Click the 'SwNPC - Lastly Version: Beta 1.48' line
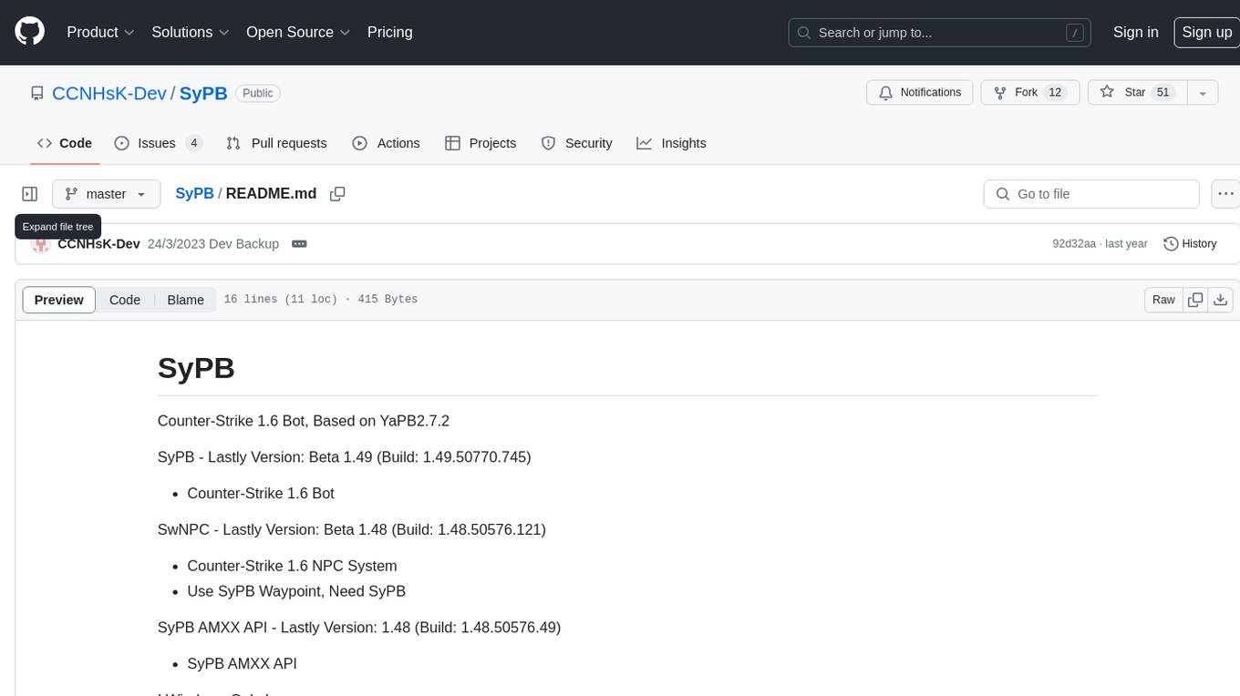 (352, 529)
